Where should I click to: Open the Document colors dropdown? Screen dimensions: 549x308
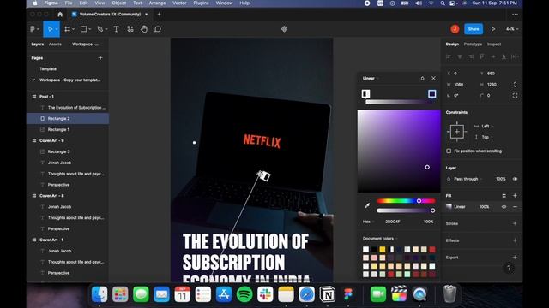(x=380, y=239)
